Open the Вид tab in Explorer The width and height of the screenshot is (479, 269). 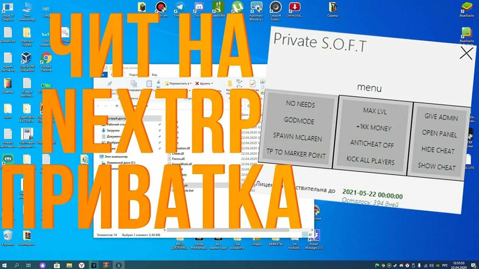click(x=154, y=75)
